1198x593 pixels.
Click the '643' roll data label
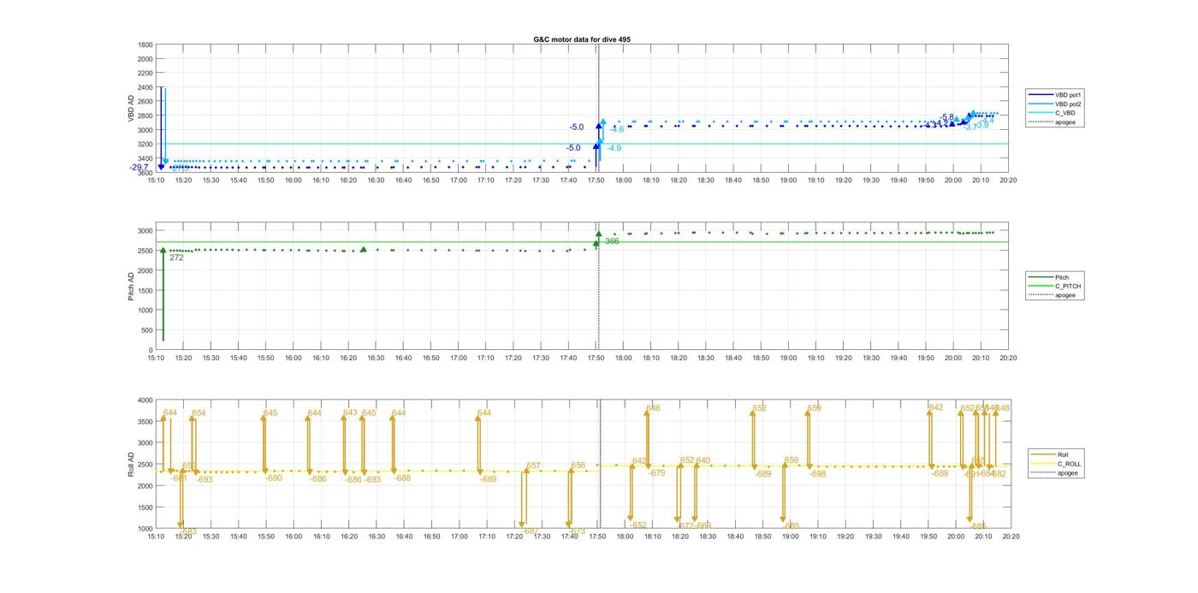tap(350, 412)
